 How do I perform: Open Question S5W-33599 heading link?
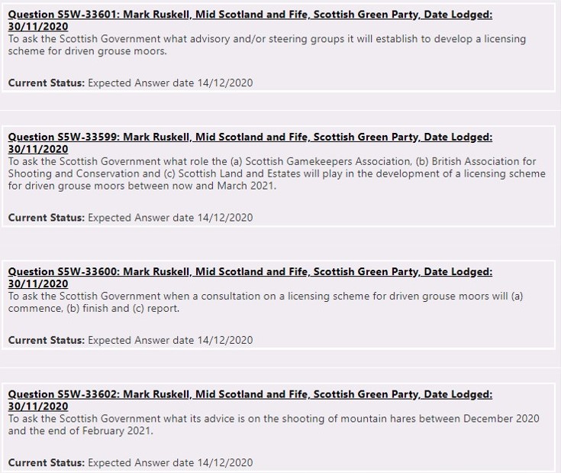[x=250, y=138]
